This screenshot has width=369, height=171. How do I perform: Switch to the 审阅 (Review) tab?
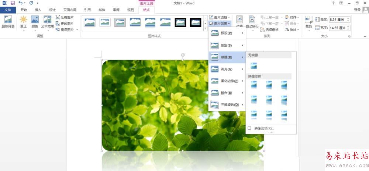pyautogui.click(x=116, y=10)
